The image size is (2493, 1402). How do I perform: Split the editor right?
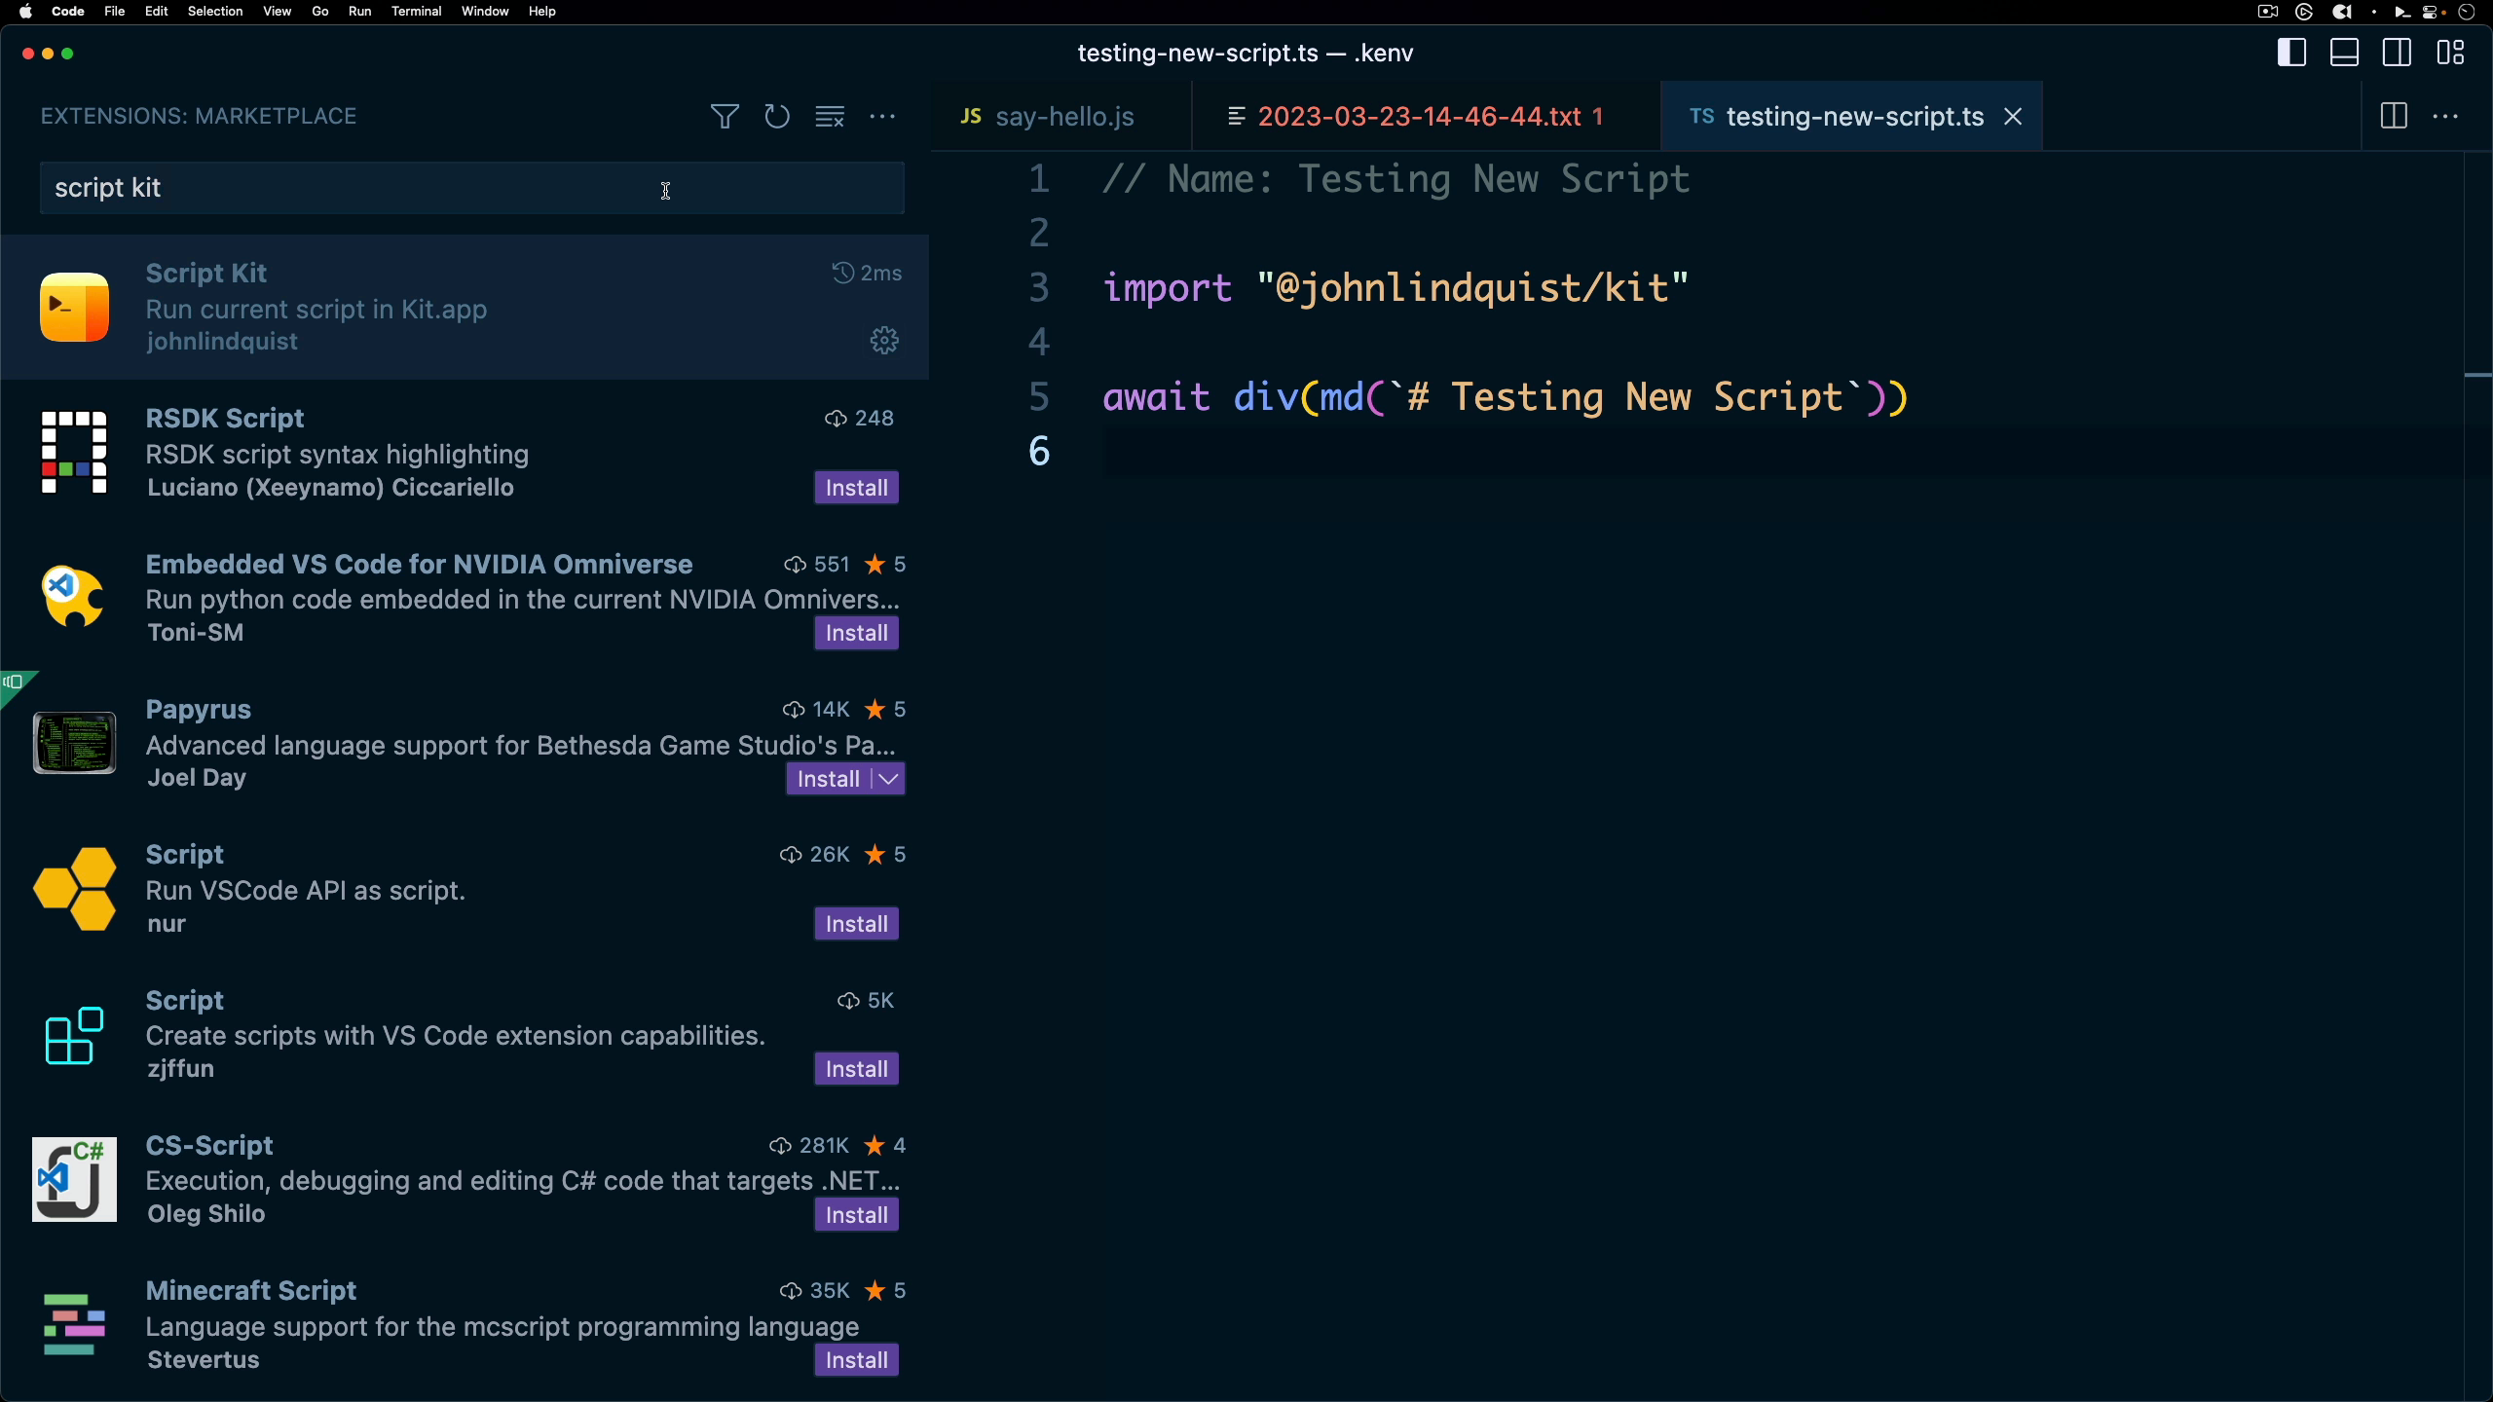point(2394,117)
